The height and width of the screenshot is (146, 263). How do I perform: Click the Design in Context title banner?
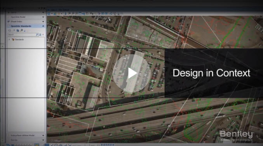(214, 73)
